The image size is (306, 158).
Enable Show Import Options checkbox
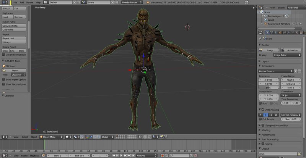coord(3,79)
